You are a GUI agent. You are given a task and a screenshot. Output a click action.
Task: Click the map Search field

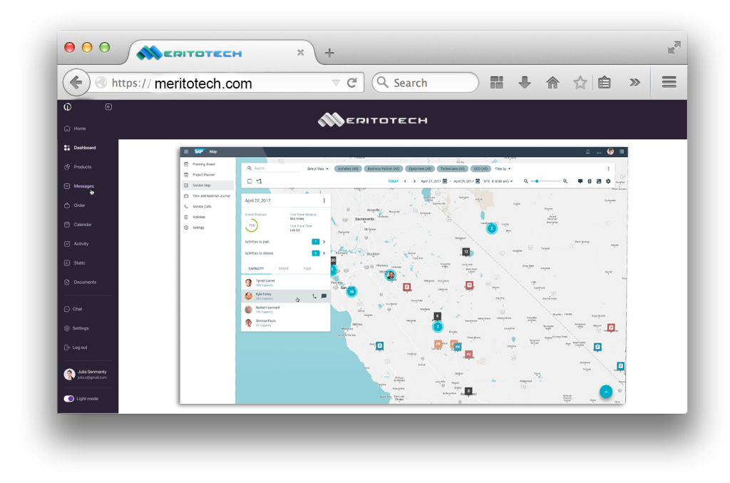click(x=274, y=168)
